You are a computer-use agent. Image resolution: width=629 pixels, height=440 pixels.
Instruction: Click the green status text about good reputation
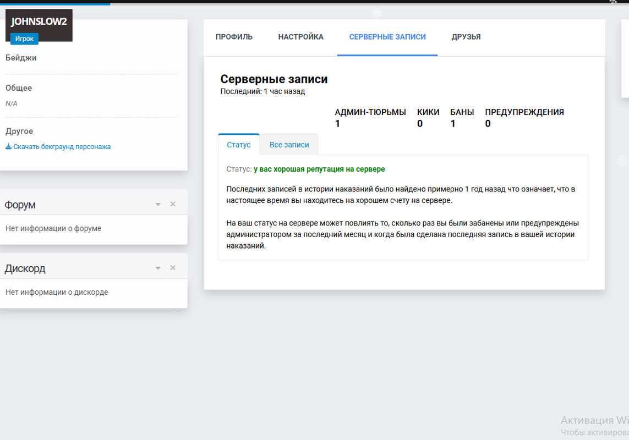click(x=319, y=169)
